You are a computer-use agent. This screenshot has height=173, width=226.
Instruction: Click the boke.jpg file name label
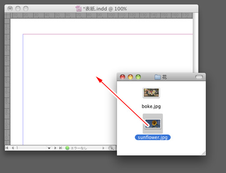151,107
